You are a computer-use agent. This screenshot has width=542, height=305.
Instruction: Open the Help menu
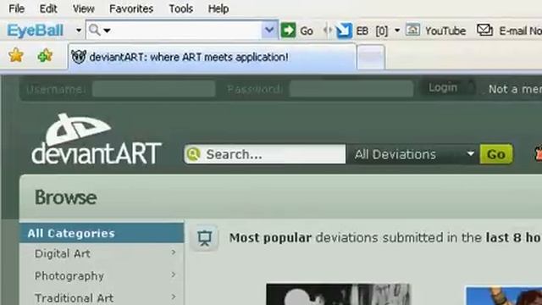218,8
